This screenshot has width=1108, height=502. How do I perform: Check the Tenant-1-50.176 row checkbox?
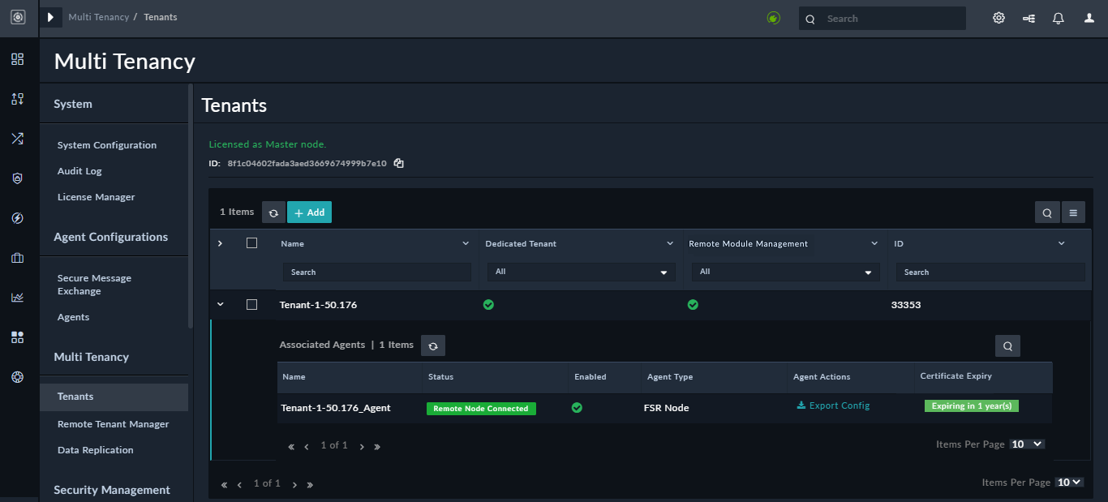pos(252,304)
